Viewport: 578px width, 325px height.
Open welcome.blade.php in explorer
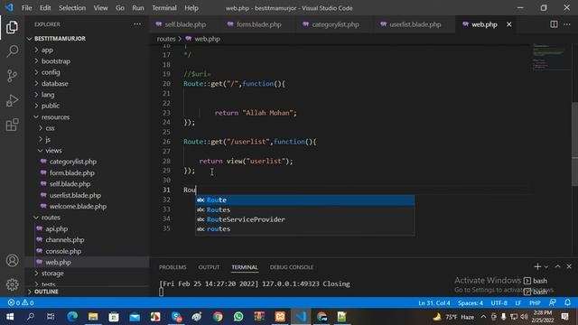(x=78, y=207)
